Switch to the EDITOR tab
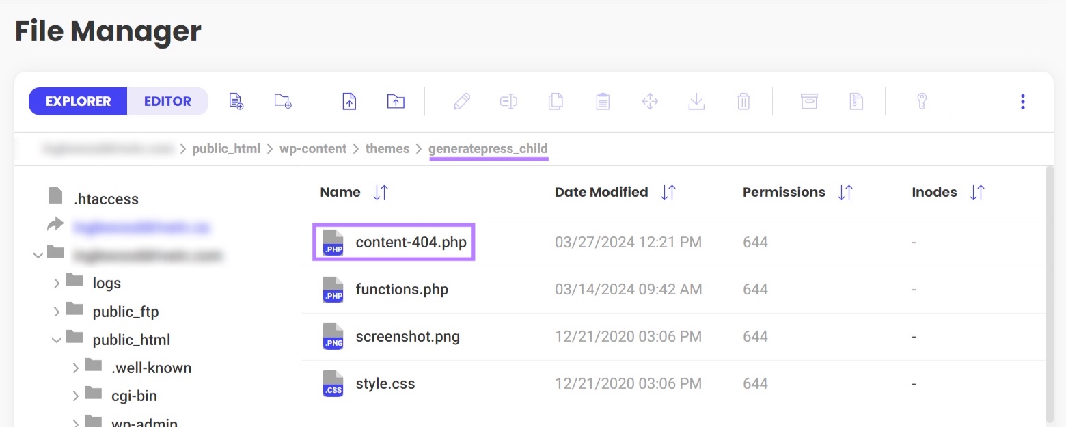The width and height of the screenshot is (1066, 427). (x=167, y=101)
